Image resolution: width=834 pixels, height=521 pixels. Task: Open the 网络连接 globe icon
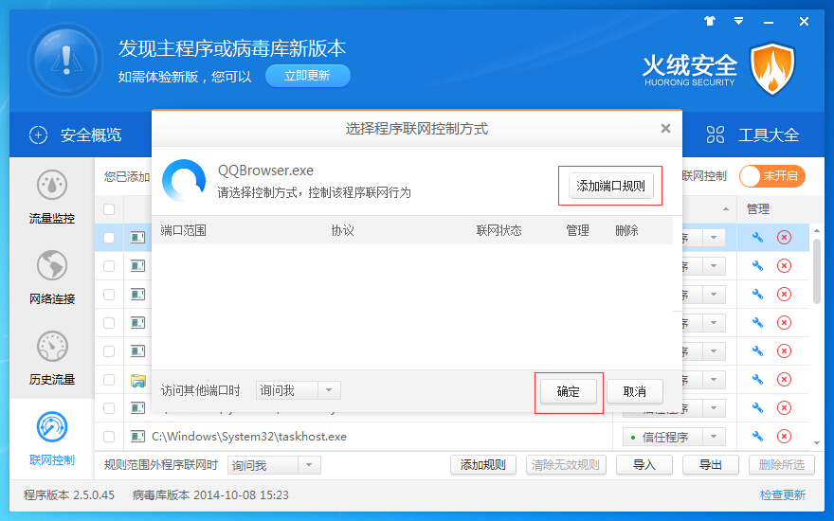(x=51, y=267)
